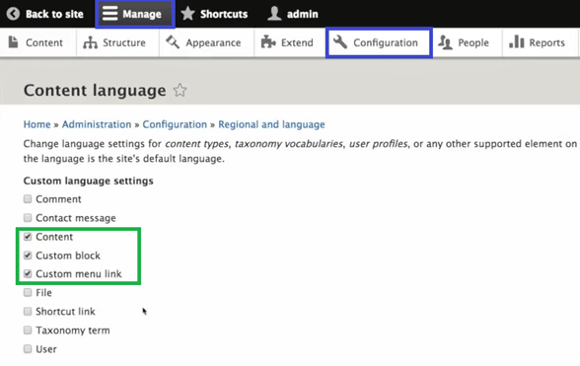
Task: Follow the Regional and language breadcrumb link
Action: [x=271, y=124]
